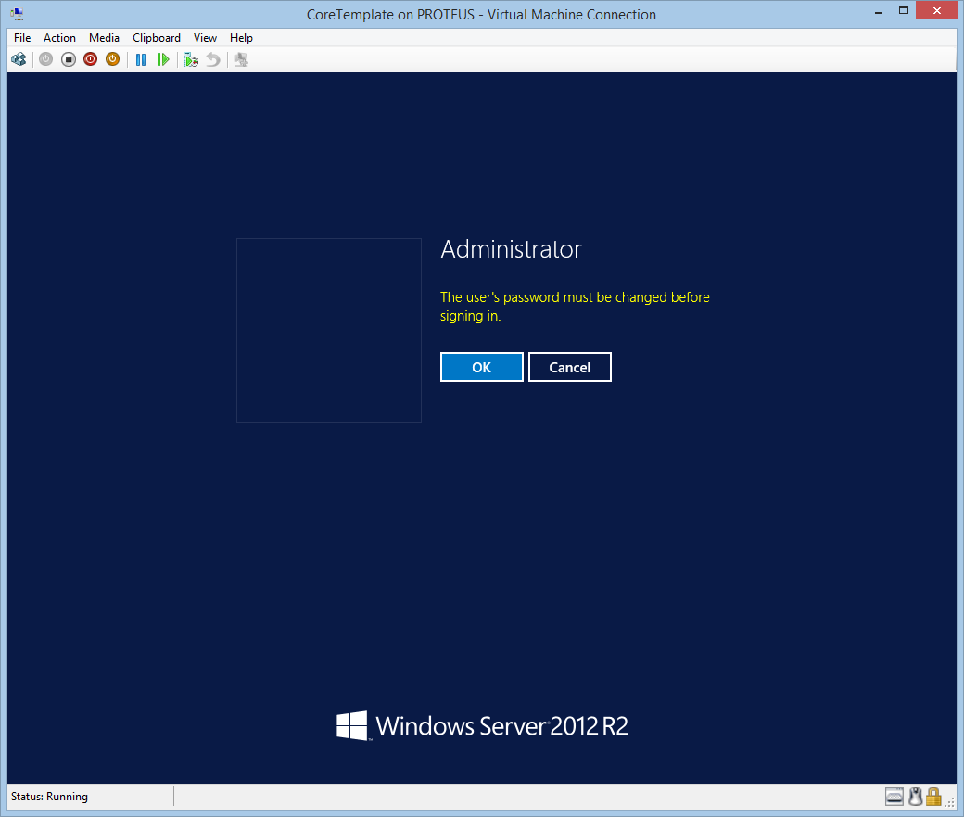The width and height of the screenshot is (964, 817).
Task: Click the gold padlock security icon
Action: click(933, 797)
